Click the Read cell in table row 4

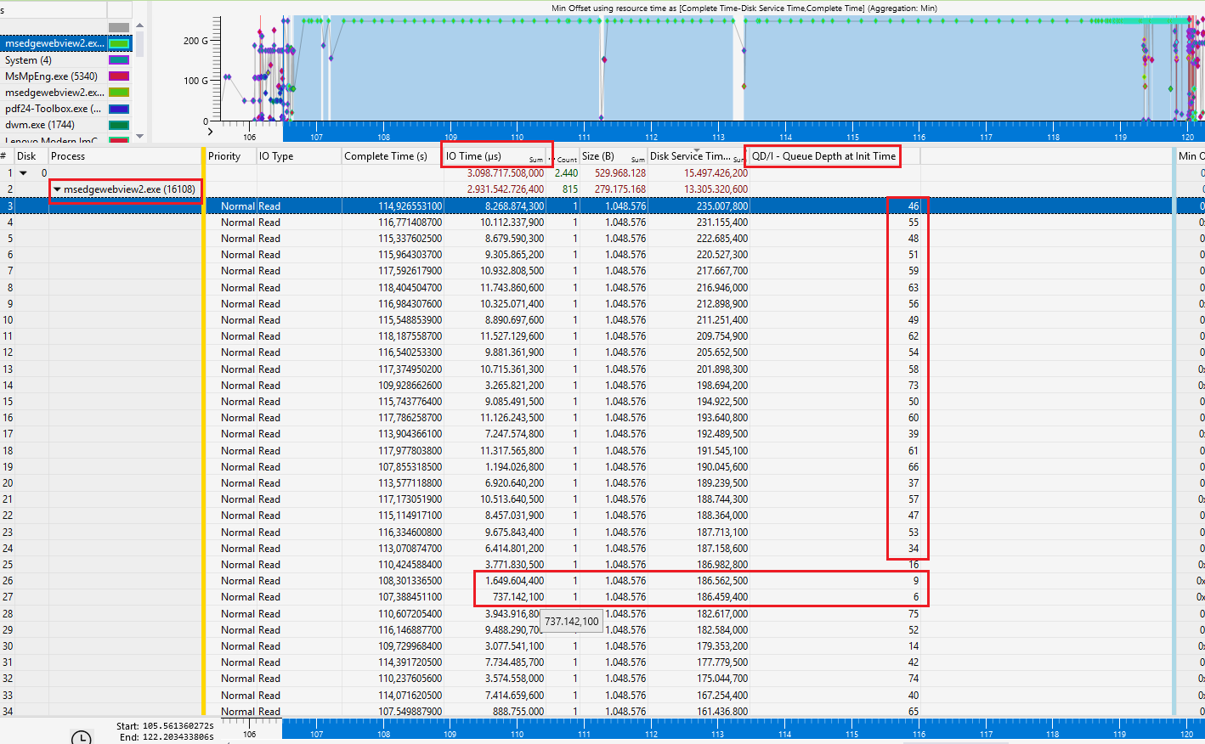click(269, 223)
